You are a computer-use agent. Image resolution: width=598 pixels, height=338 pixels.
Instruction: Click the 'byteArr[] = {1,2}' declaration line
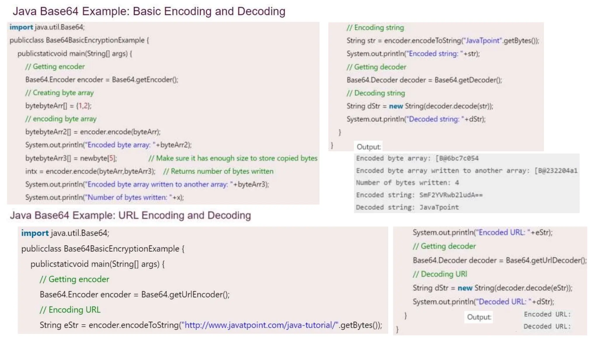[58, 106]
